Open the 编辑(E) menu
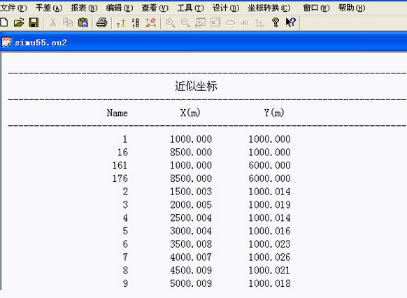407x298 pixels. (120, 8)
